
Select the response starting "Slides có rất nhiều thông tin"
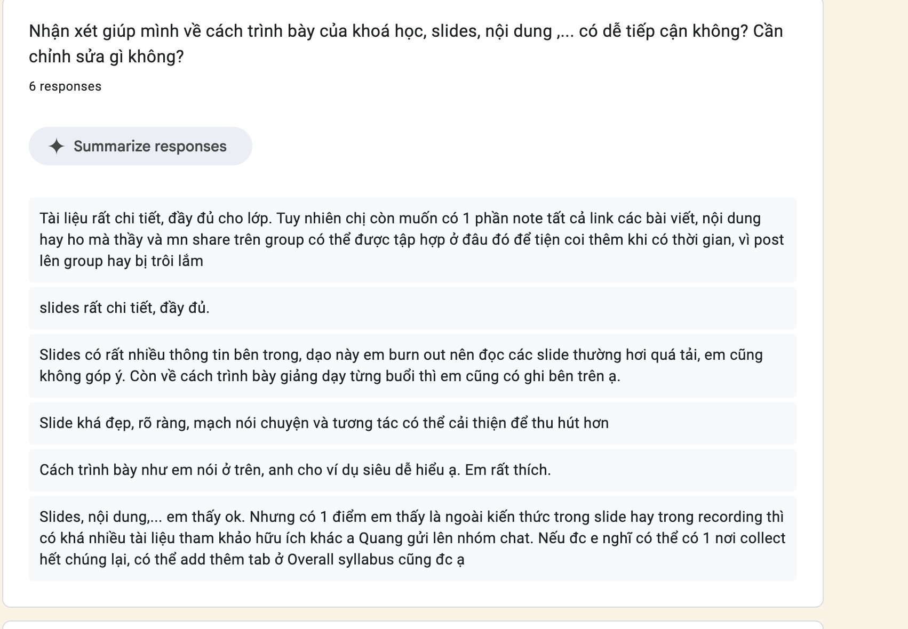412,366
